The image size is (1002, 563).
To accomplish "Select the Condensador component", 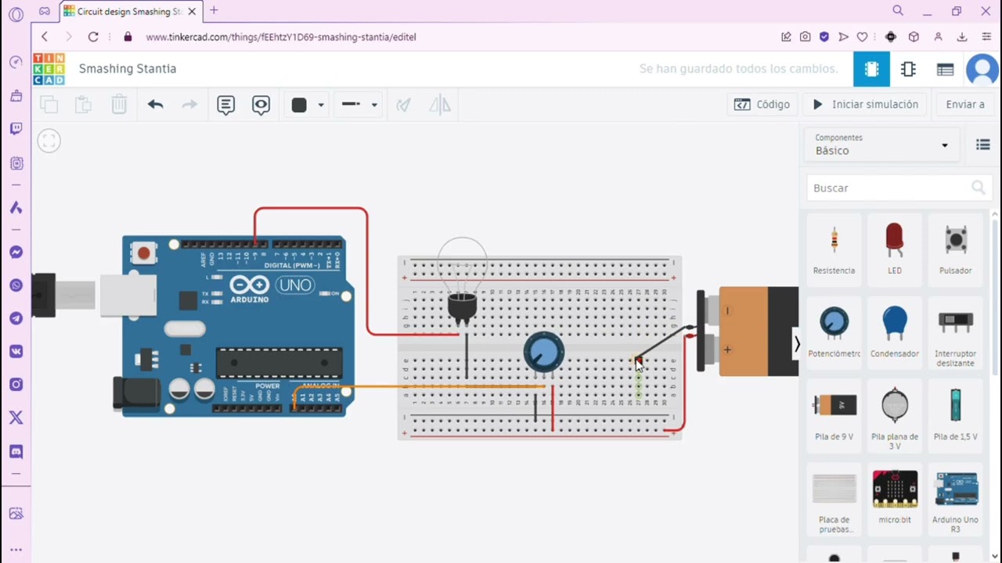I will pos(894,332).
